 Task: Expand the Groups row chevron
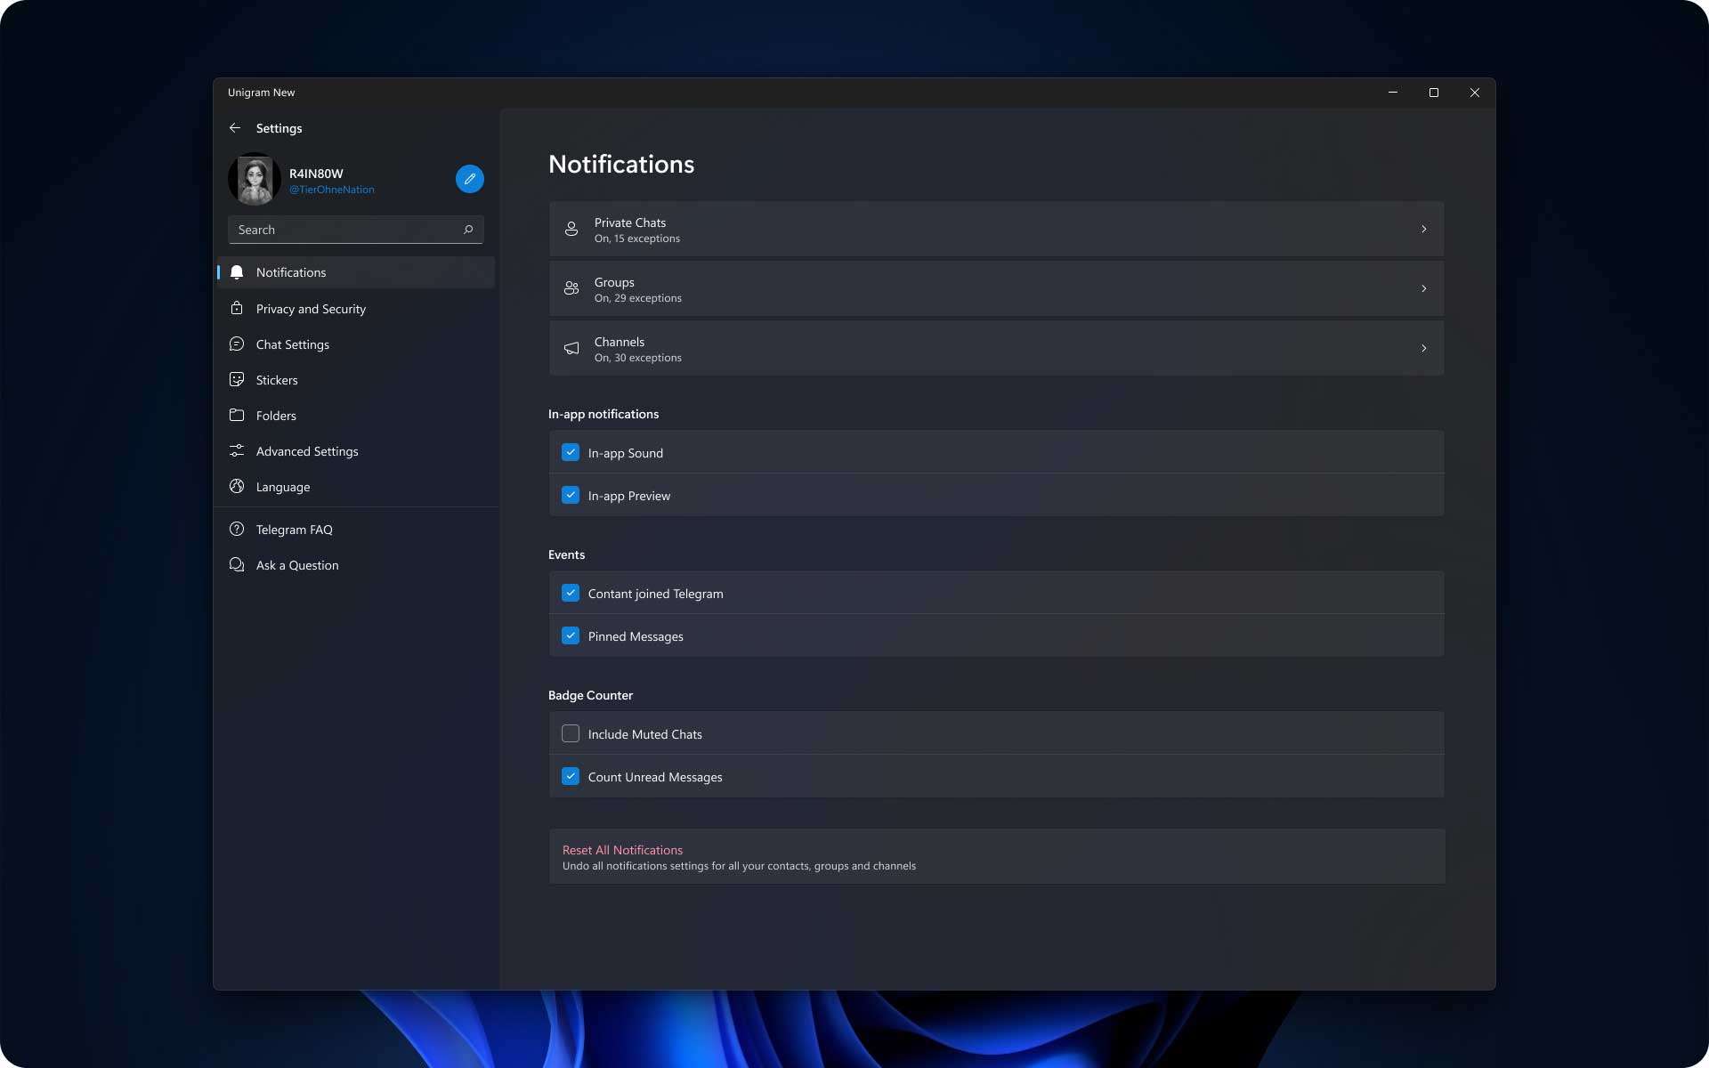tap(1423, 288)
